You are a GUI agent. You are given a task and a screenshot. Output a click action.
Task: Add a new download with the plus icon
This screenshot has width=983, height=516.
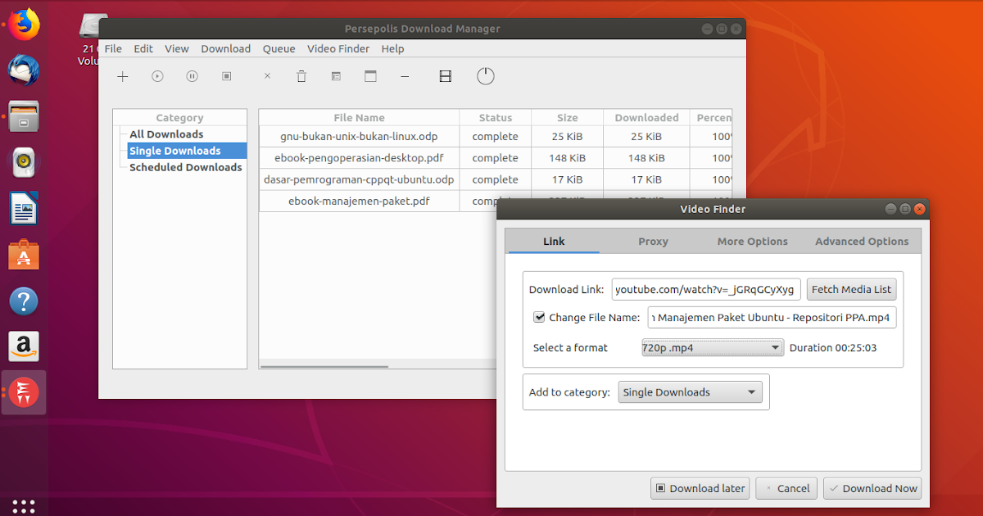point(122,75)
